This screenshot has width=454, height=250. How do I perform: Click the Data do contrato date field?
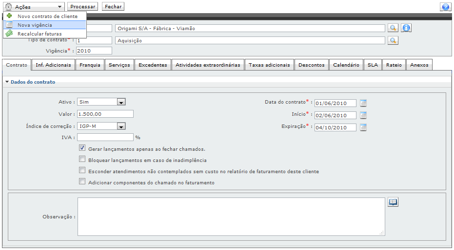point(336,103)
